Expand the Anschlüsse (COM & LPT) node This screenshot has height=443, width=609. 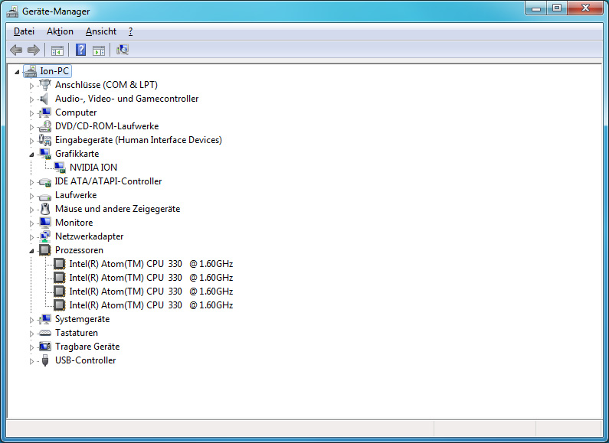click(32, 86)
